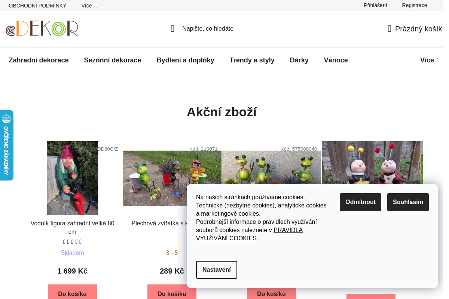
Task: Open the Registrace link
Action: pyautogui.click(x=414, y=5)
